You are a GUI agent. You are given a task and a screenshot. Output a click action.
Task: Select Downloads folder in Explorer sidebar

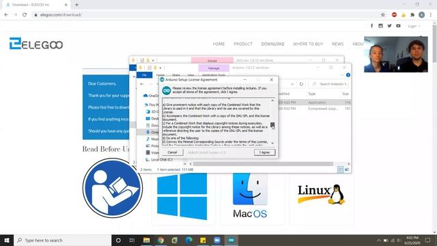[152, 132]
